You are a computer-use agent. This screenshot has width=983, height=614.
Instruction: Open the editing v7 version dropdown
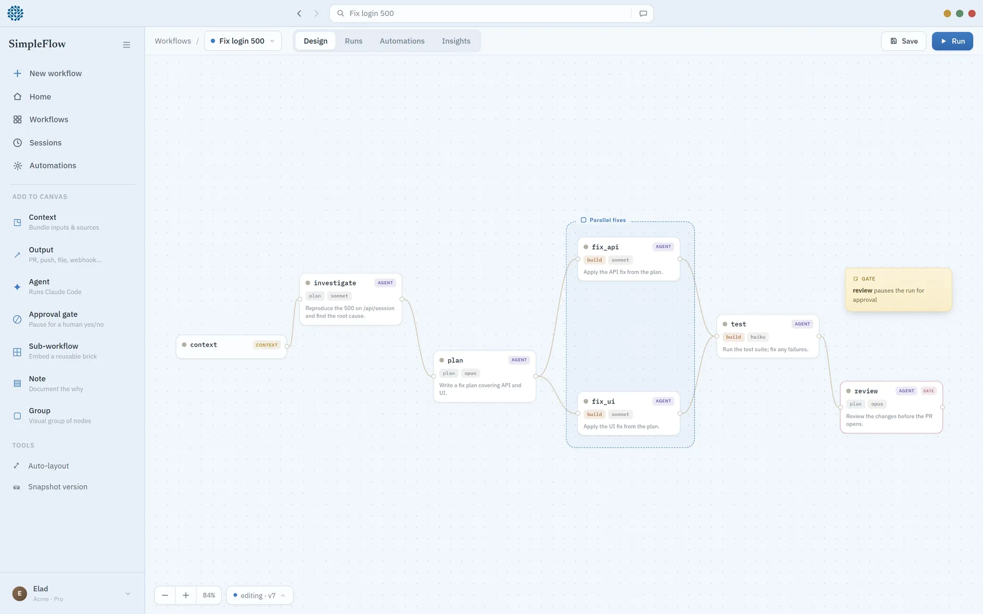pyautogui.click(x=259, y=595)
